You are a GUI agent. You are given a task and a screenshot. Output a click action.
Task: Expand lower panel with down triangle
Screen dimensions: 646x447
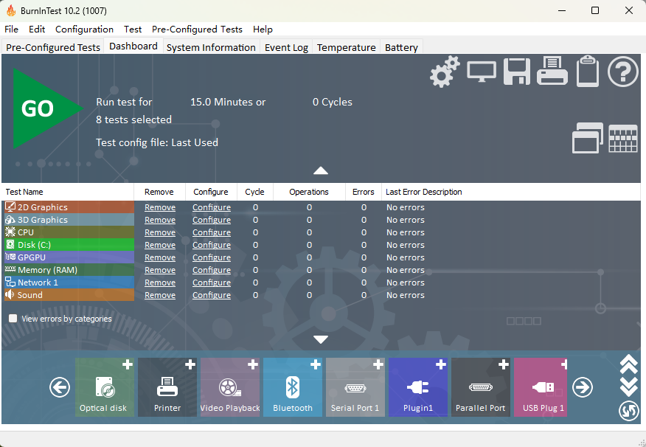(321, 339)
